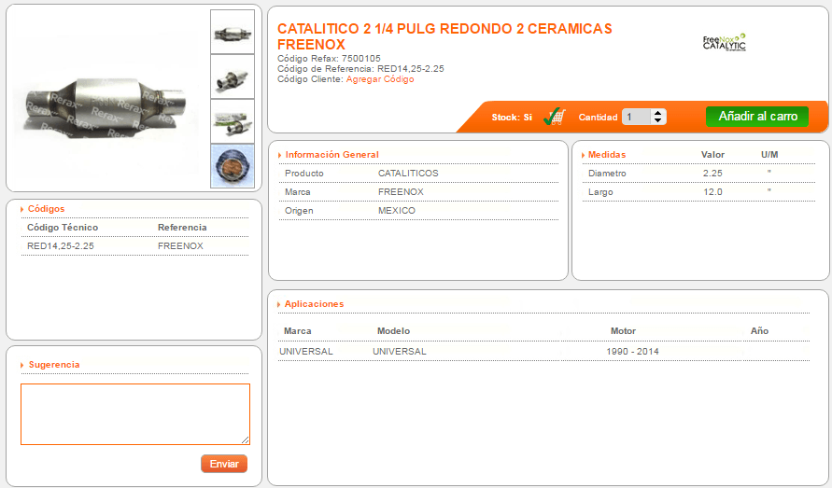Click the U/M column header
832x488 pixels.
(x=769, y=155)
